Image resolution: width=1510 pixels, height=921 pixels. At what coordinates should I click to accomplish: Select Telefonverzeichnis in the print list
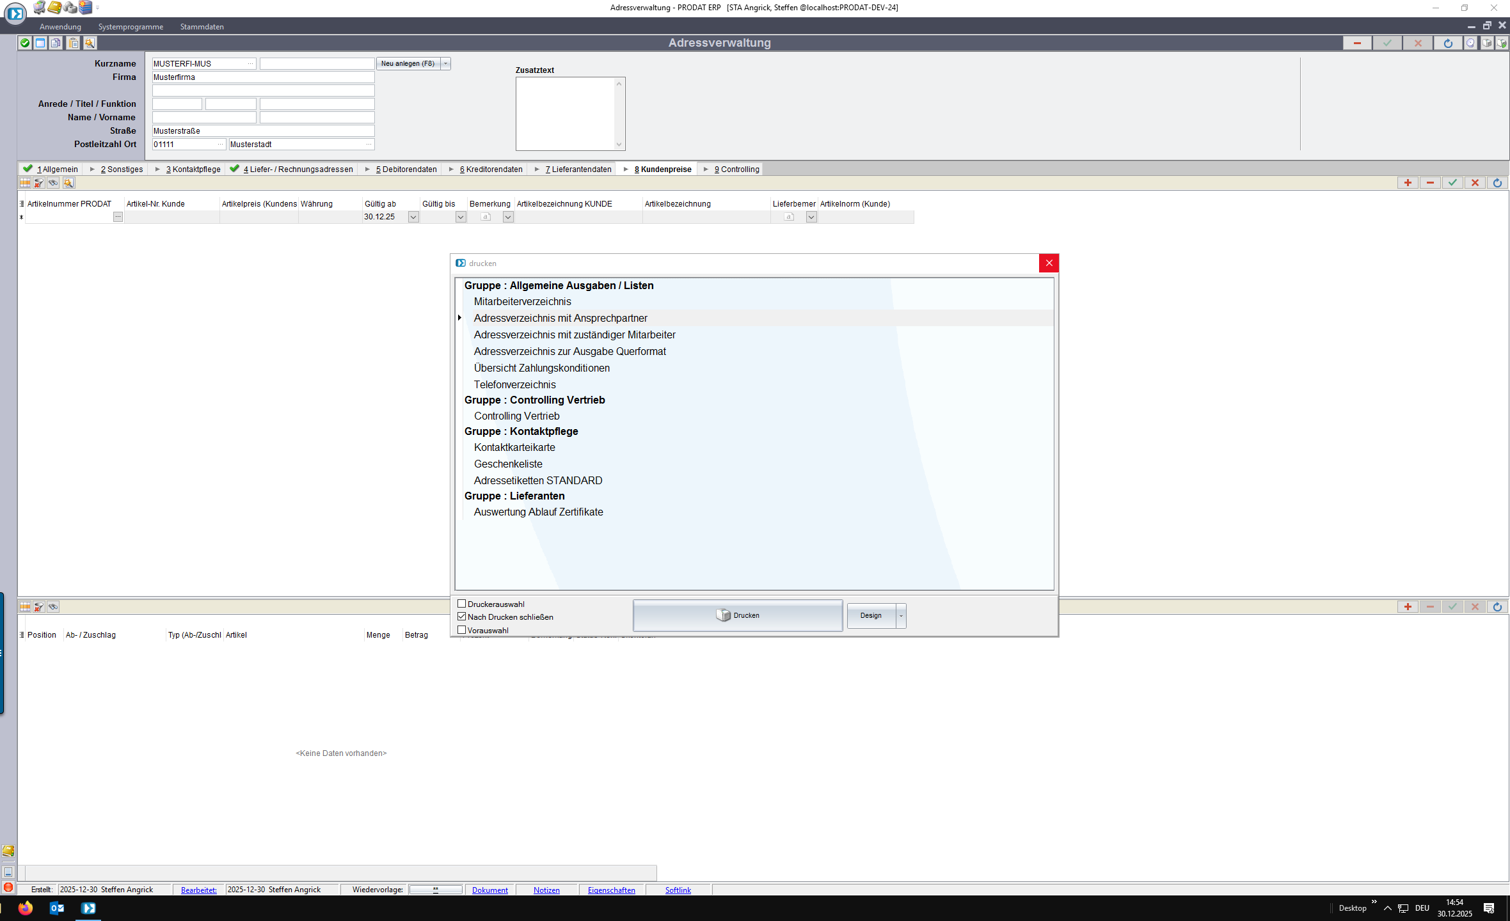pyautogui.click(x=514, y=384)
